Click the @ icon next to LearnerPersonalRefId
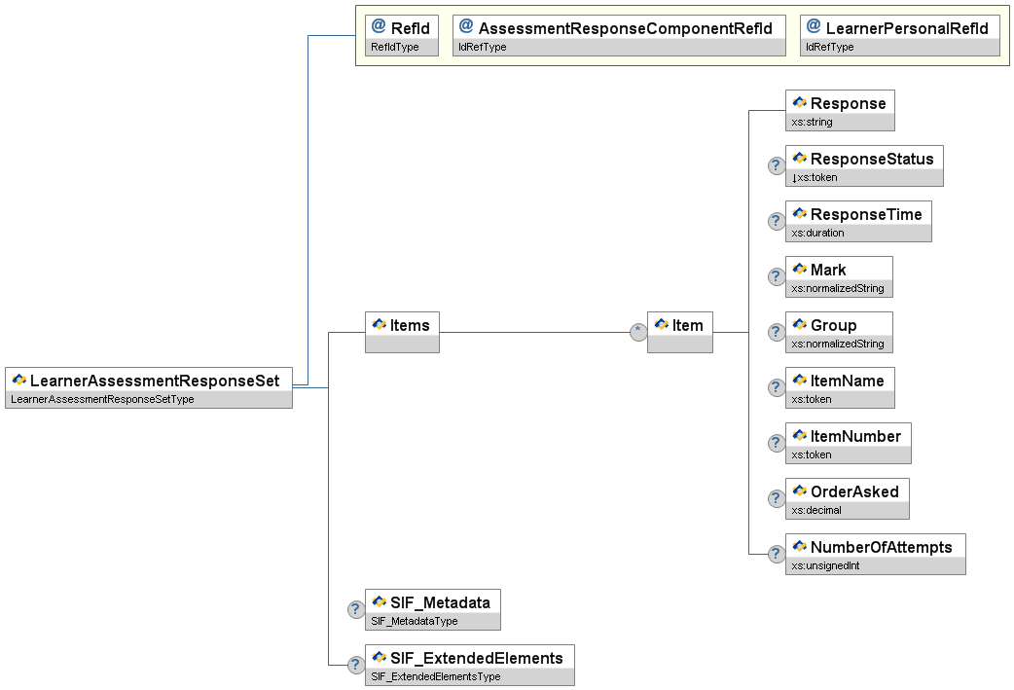 coord(814,27)
